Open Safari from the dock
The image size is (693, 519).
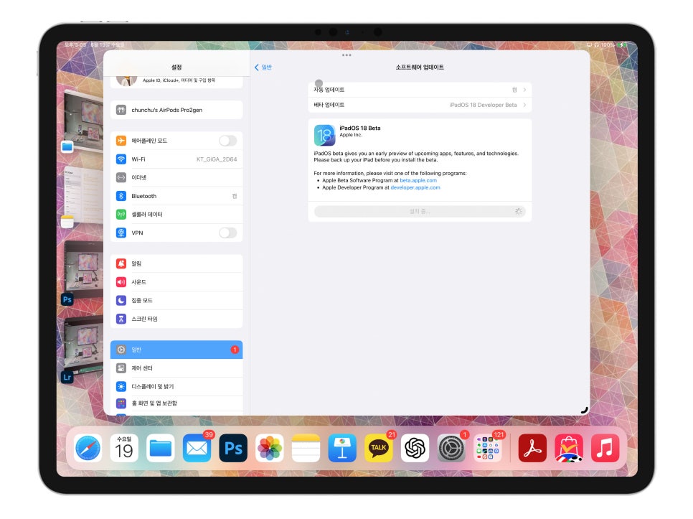pyautogui.click(x=88, y=448)
